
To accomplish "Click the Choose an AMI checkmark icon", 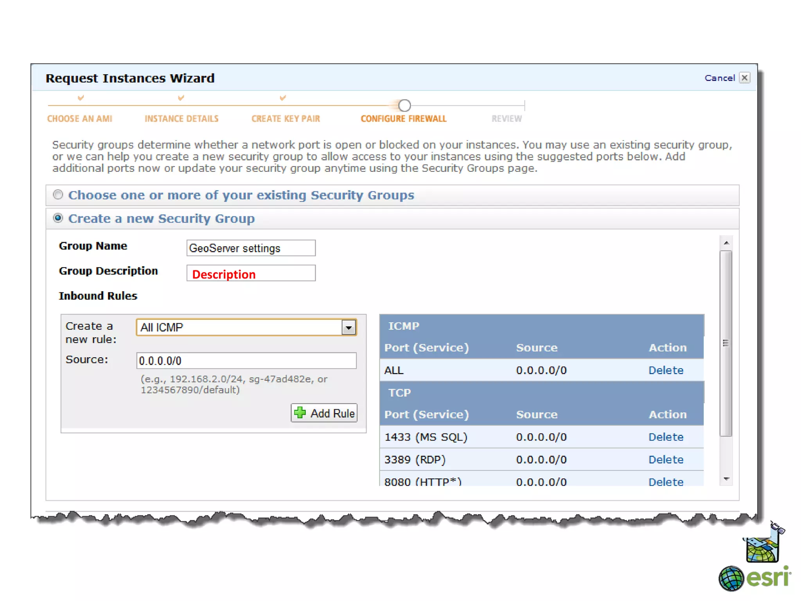I will coord(80,97).
